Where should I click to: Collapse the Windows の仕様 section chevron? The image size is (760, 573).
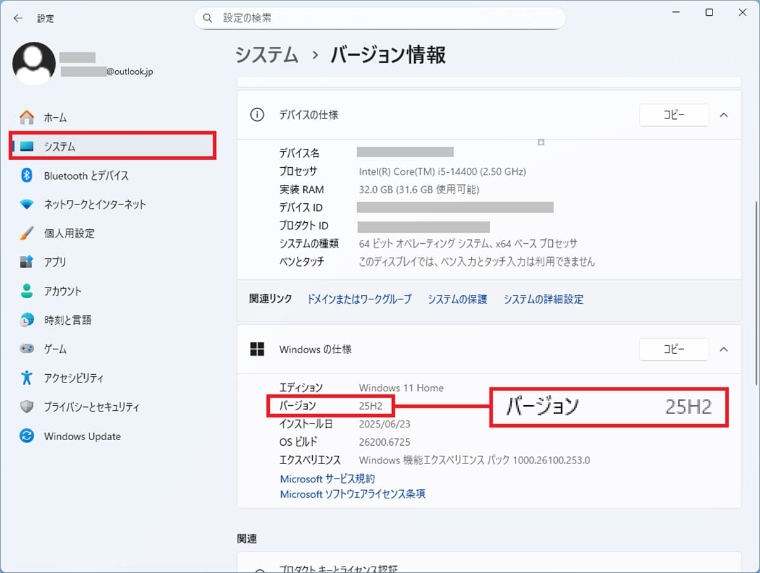pos(724,349)
